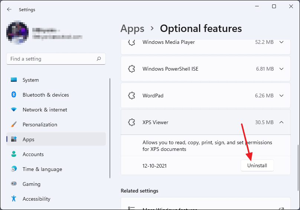
Task: Click the Accessibility figure icon
Action: [14, 198]
